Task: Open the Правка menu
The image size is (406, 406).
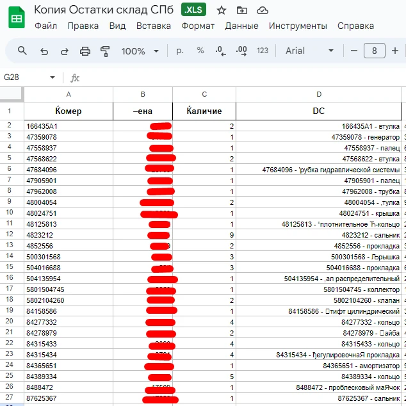Action: click(x=83, y=26)
